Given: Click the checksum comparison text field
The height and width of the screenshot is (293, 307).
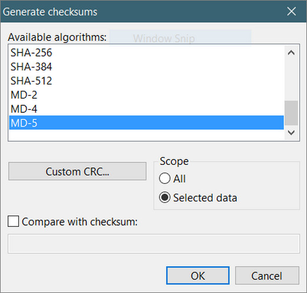Looking at the screenshot, I should tap(153, 243).
